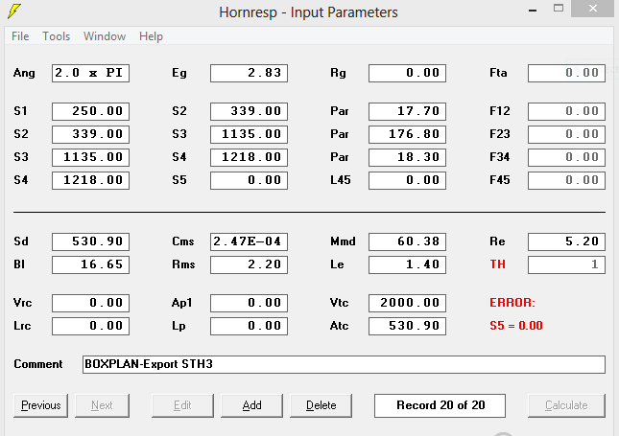Click the Vtc field with 2000.00
619x436 pixels.
(408, 303)
